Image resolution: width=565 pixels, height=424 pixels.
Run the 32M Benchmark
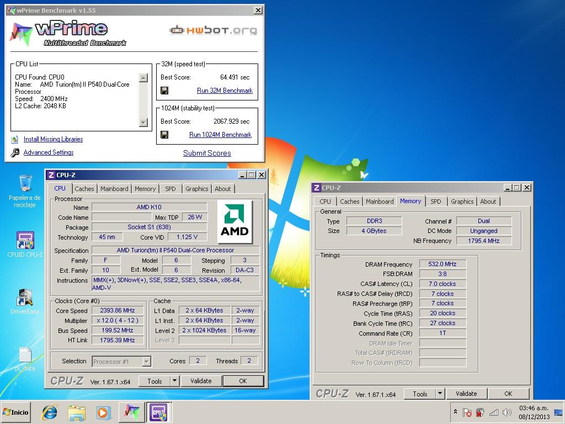coord(225,91)
